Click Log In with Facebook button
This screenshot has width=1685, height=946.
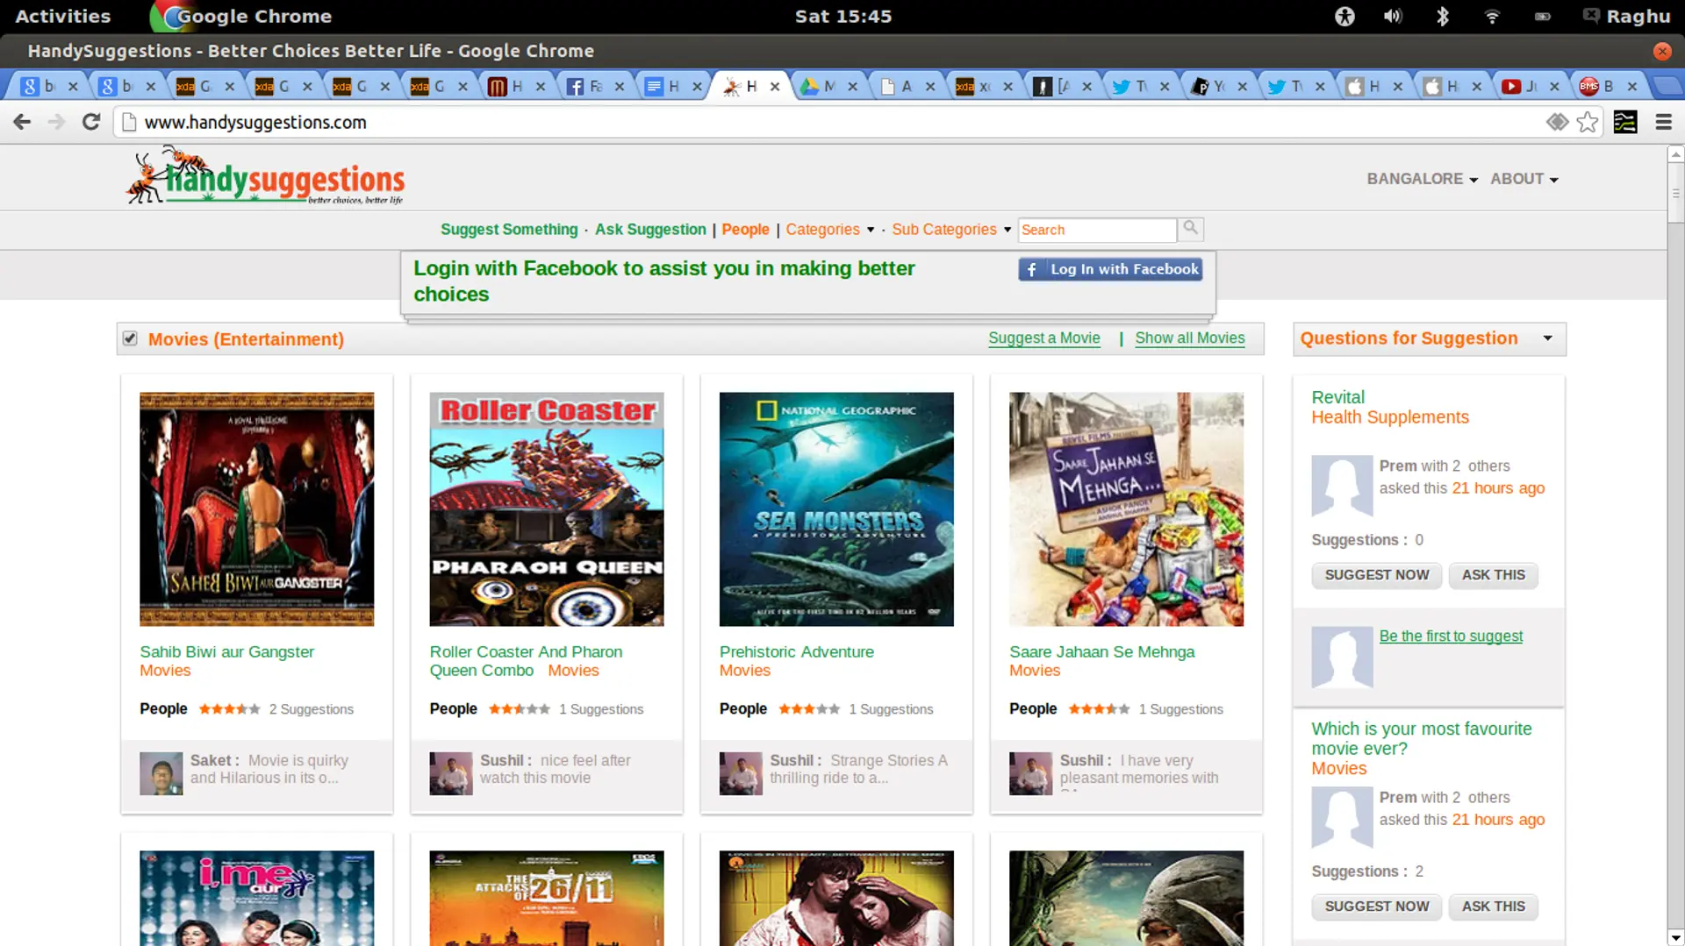[x=1110, y=269]
